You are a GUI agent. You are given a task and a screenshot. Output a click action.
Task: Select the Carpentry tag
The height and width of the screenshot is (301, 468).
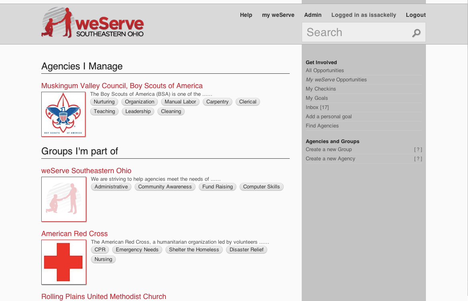click(x=217, y=102)
